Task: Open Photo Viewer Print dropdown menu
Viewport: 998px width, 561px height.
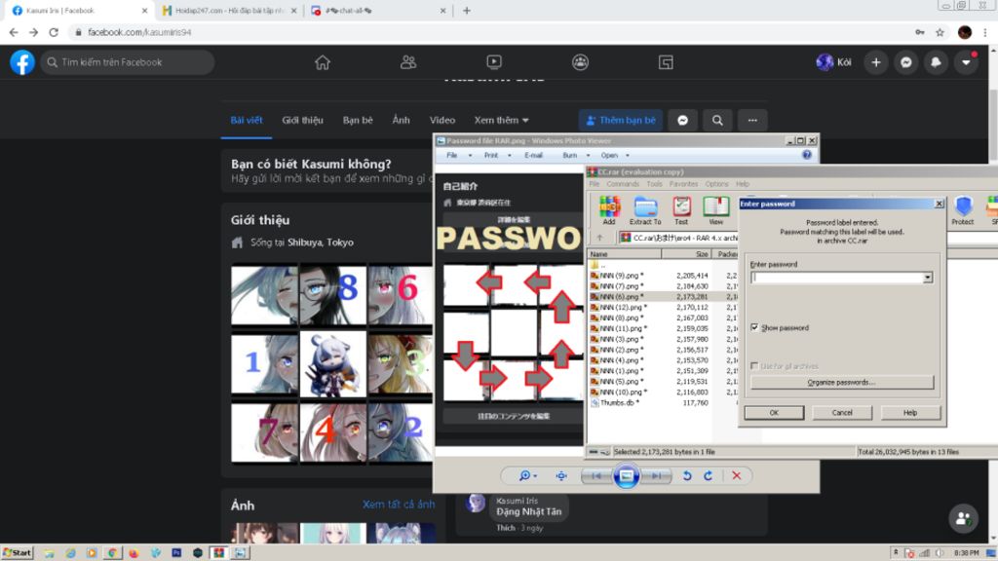Action: (496, 155)
